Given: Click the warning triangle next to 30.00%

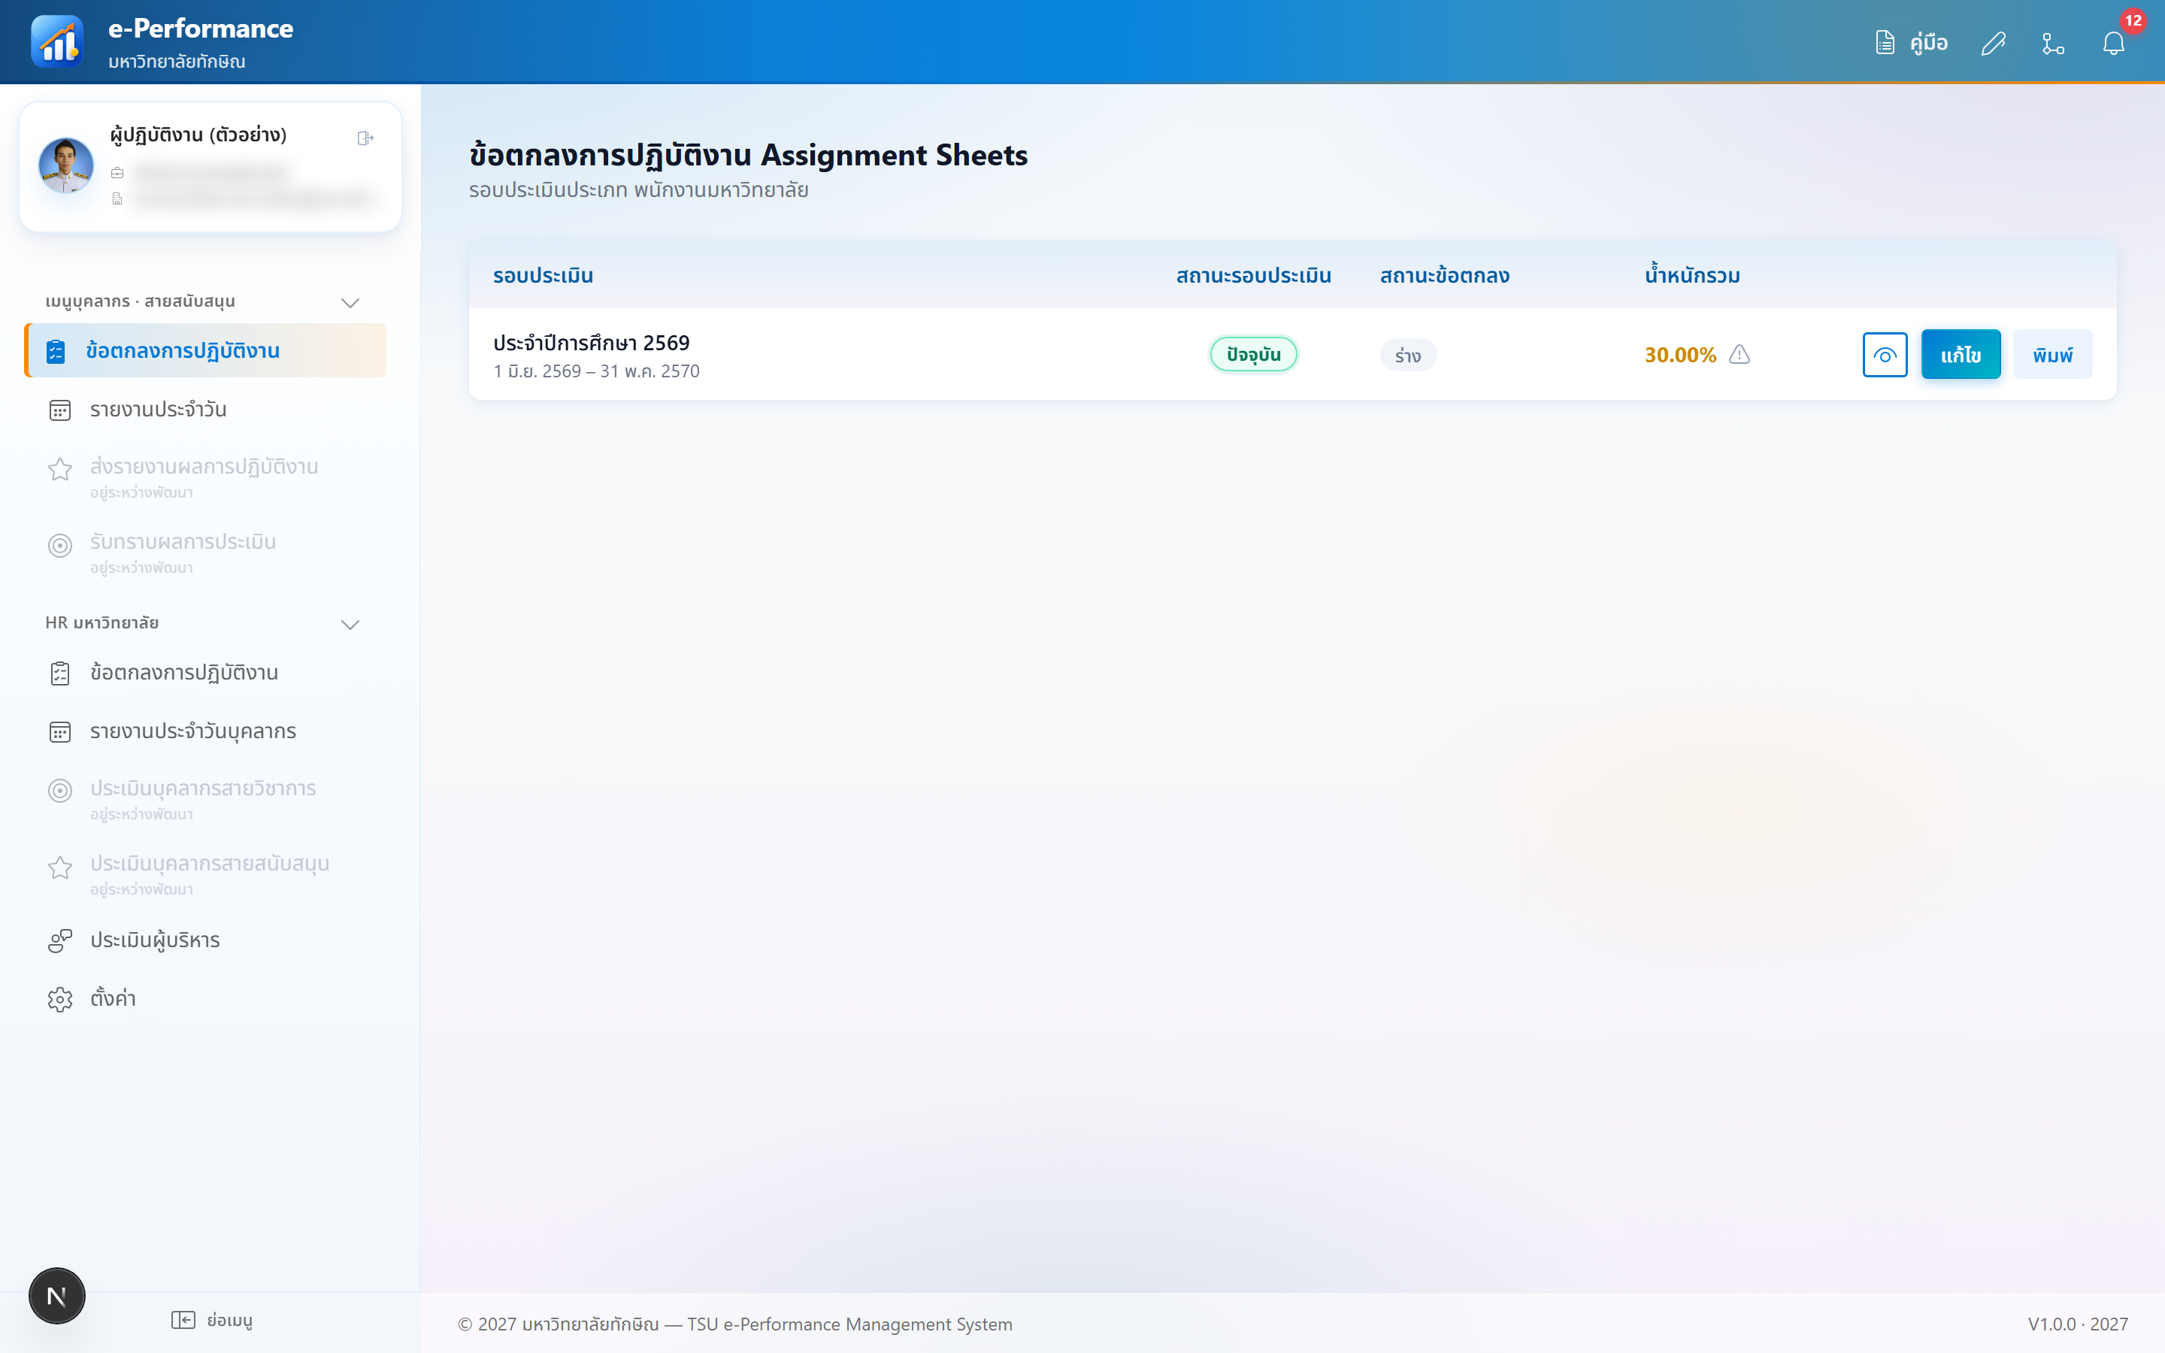Looking at the screenshot, I should coord(1740,354).
